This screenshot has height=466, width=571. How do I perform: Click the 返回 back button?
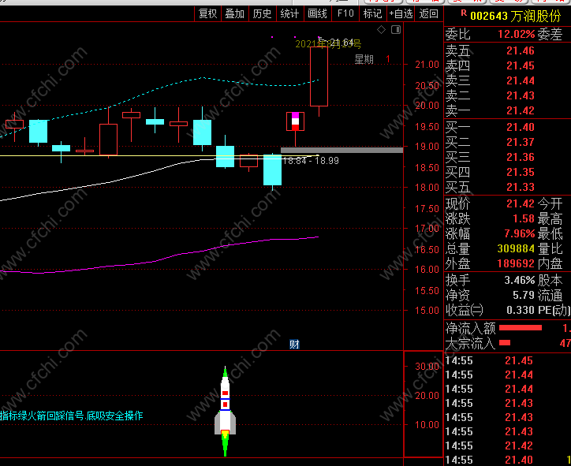point(428,13)
